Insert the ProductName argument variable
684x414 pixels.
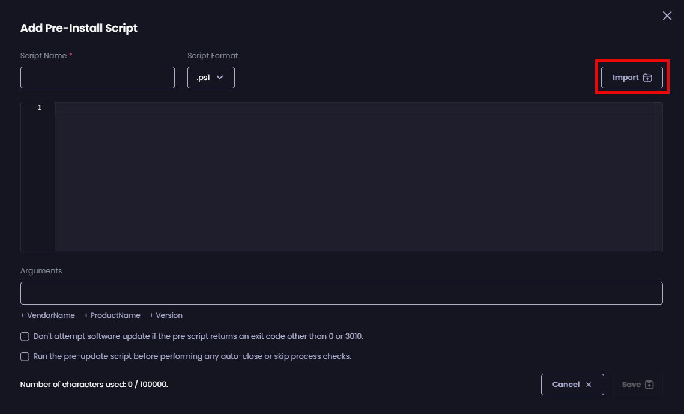coord(112,315)
